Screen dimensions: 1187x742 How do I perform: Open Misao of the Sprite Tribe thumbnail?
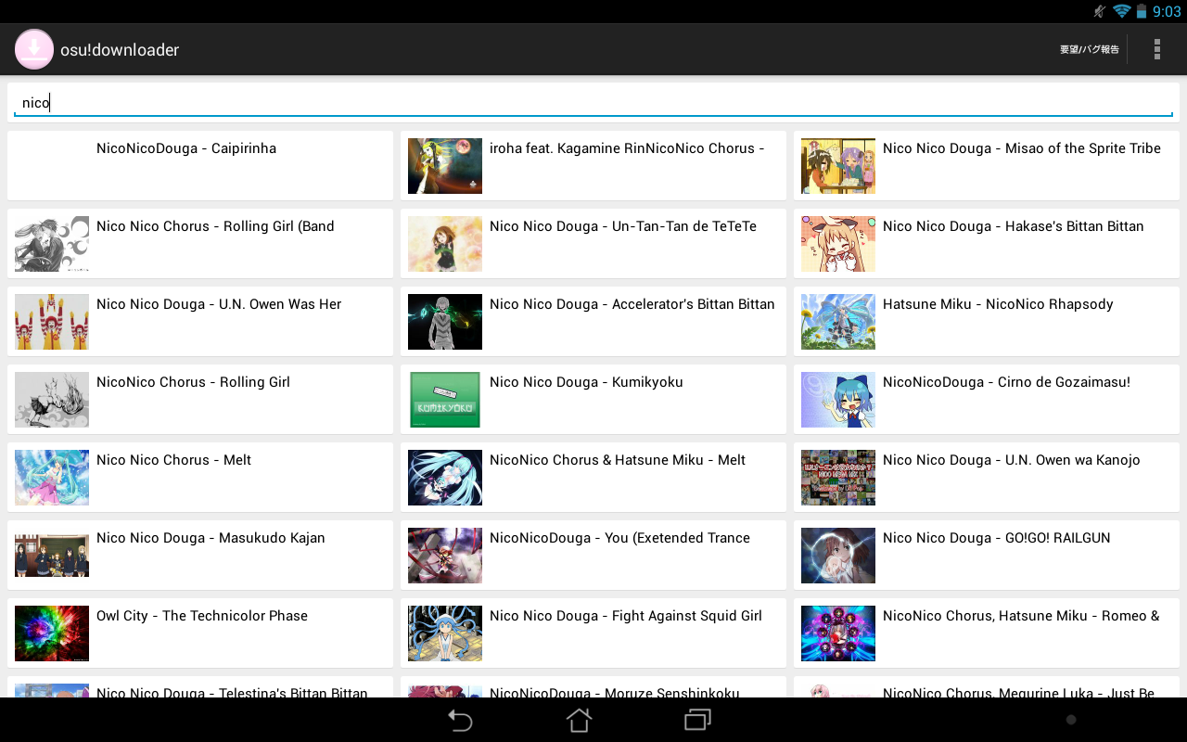[x=838, y=166]
